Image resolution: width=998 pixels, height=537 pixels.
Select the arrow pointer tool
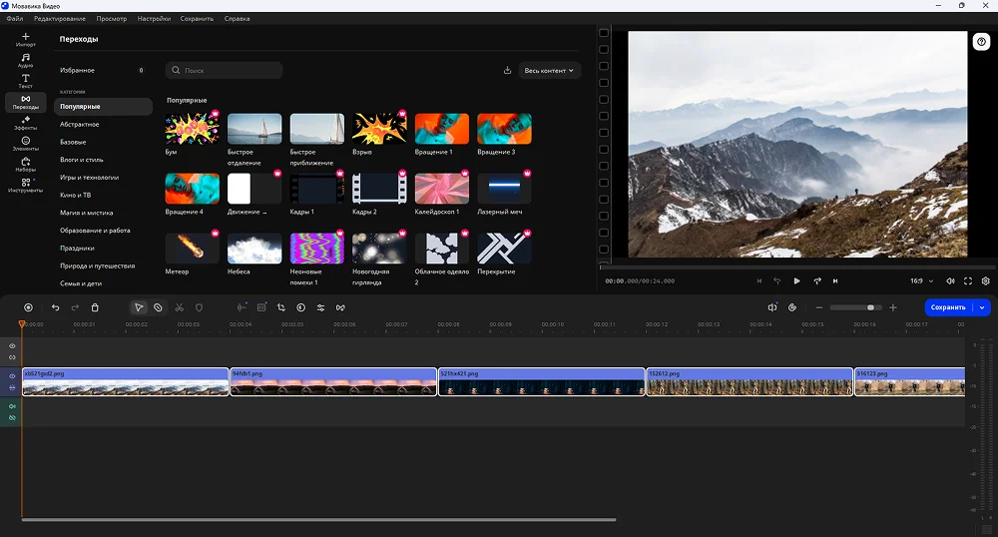point(139,307)
